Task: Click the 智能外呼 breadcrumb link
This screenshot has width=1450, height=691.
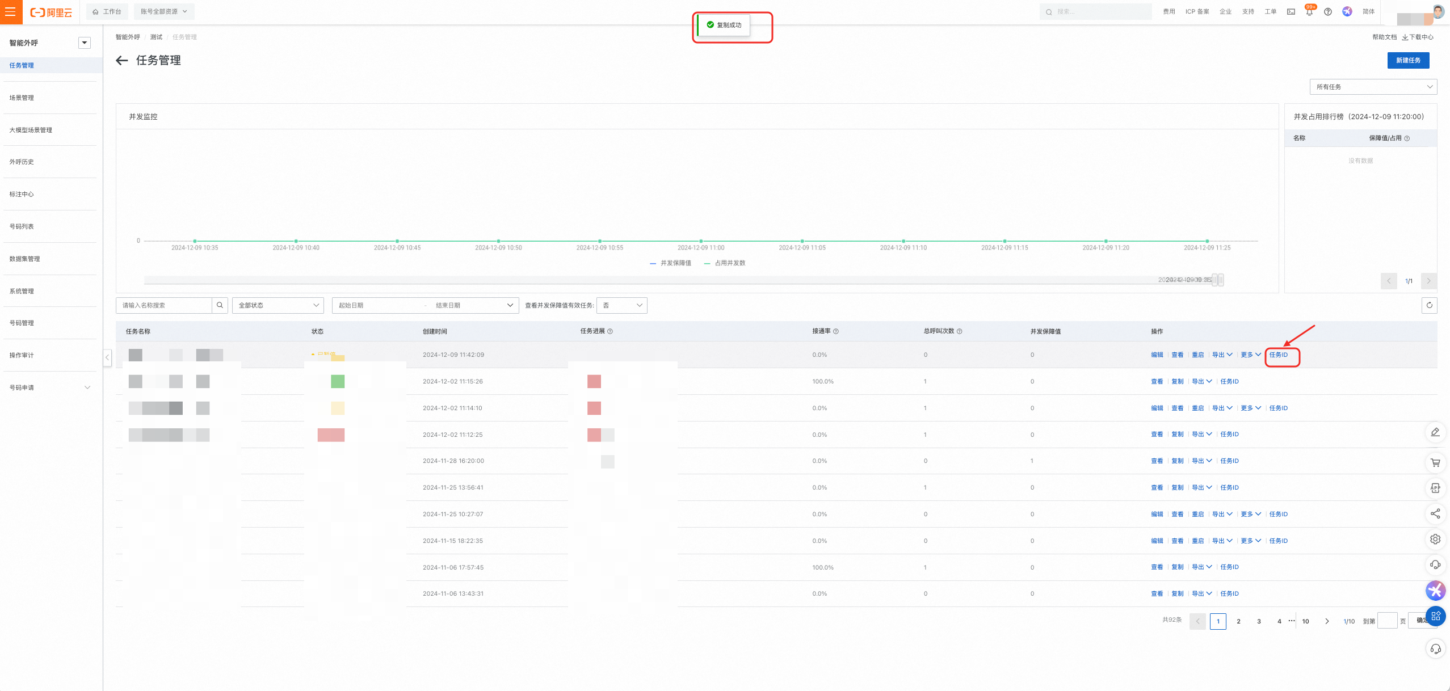Action: point(128,37)
